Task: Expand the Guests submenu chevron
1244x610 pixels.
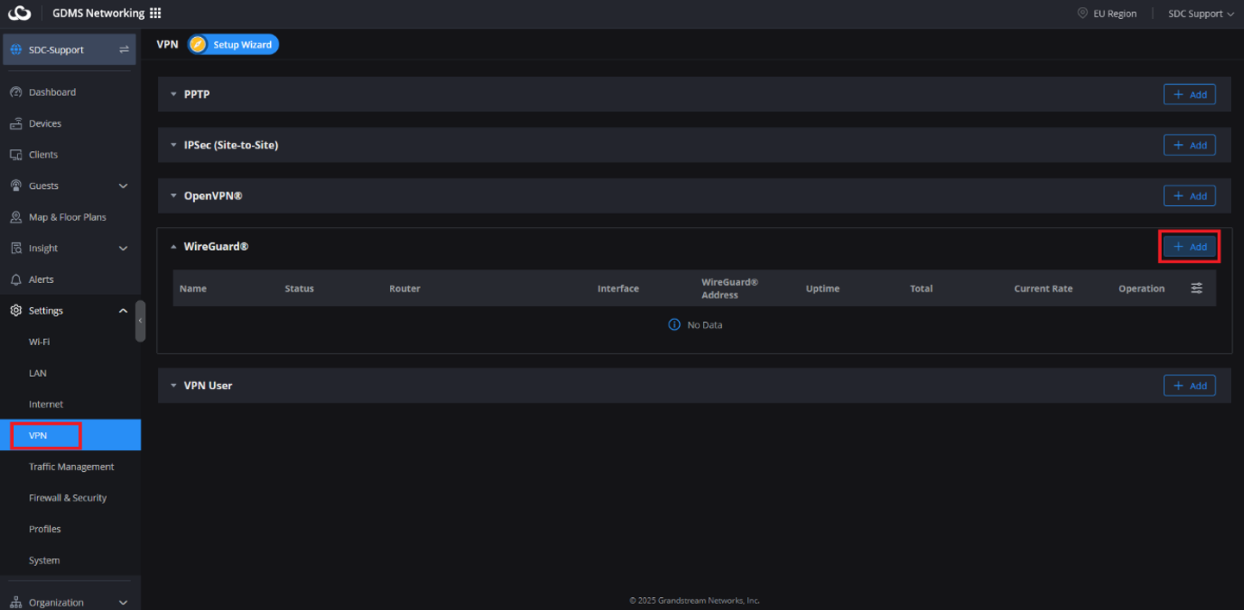Action: coord(123,186)
